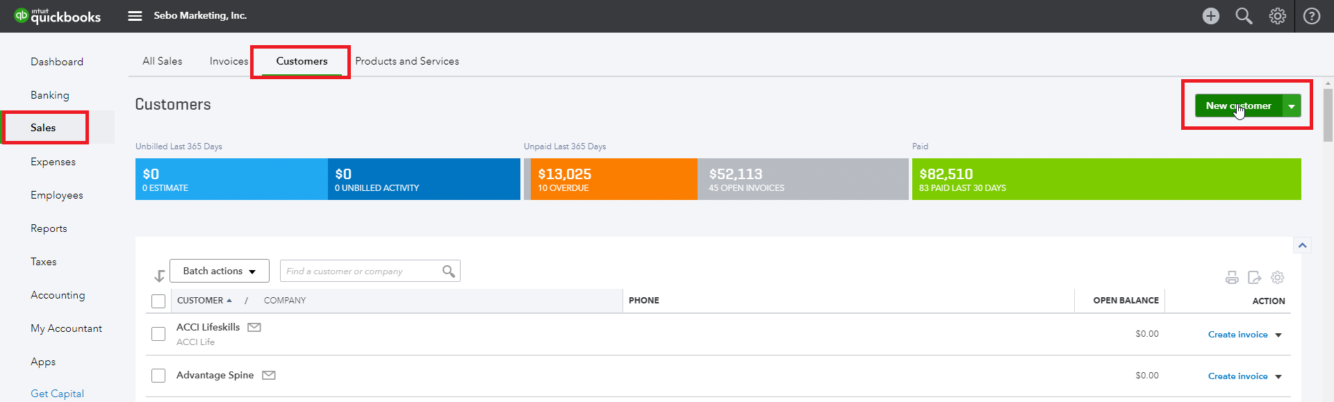Switch to the All Sales tab

point(163,61)
